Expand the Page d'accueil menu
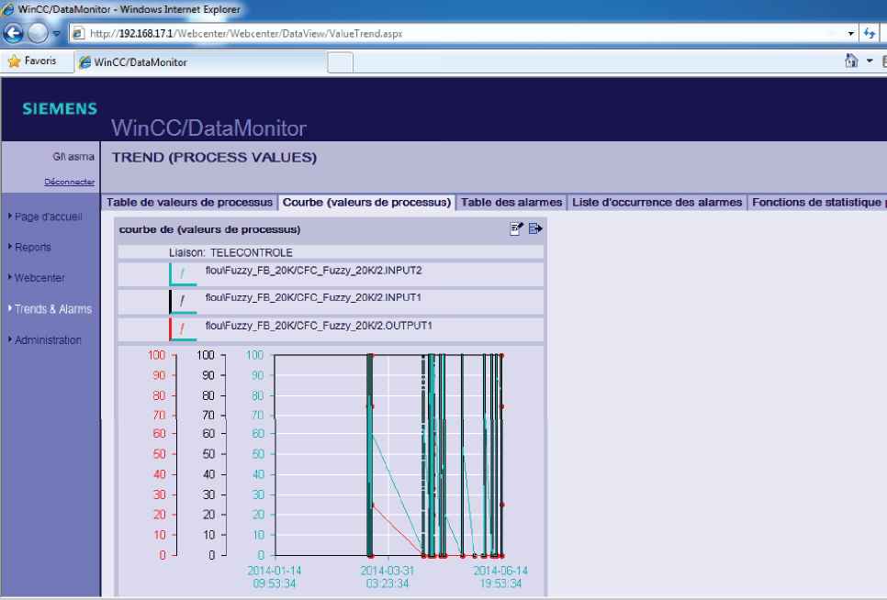Screen dimensions: 887x600 pyautogui.click(x=51, y=217)
